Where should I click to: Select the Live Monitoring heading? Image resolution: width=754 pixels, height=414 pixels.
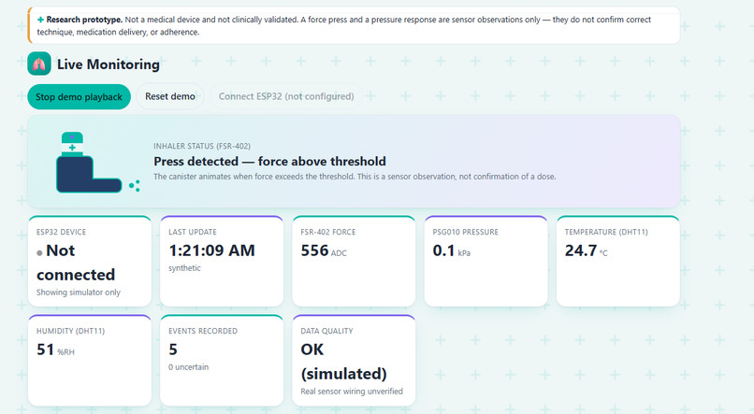(109, 64)
